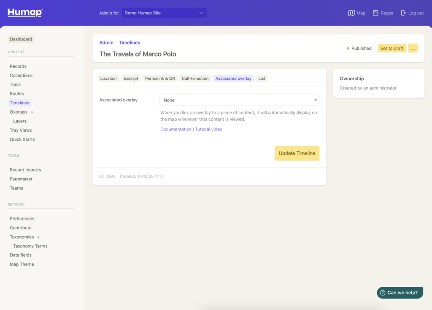Click the Humap logo
Viewport: 432px width, 310px height.
25,13
